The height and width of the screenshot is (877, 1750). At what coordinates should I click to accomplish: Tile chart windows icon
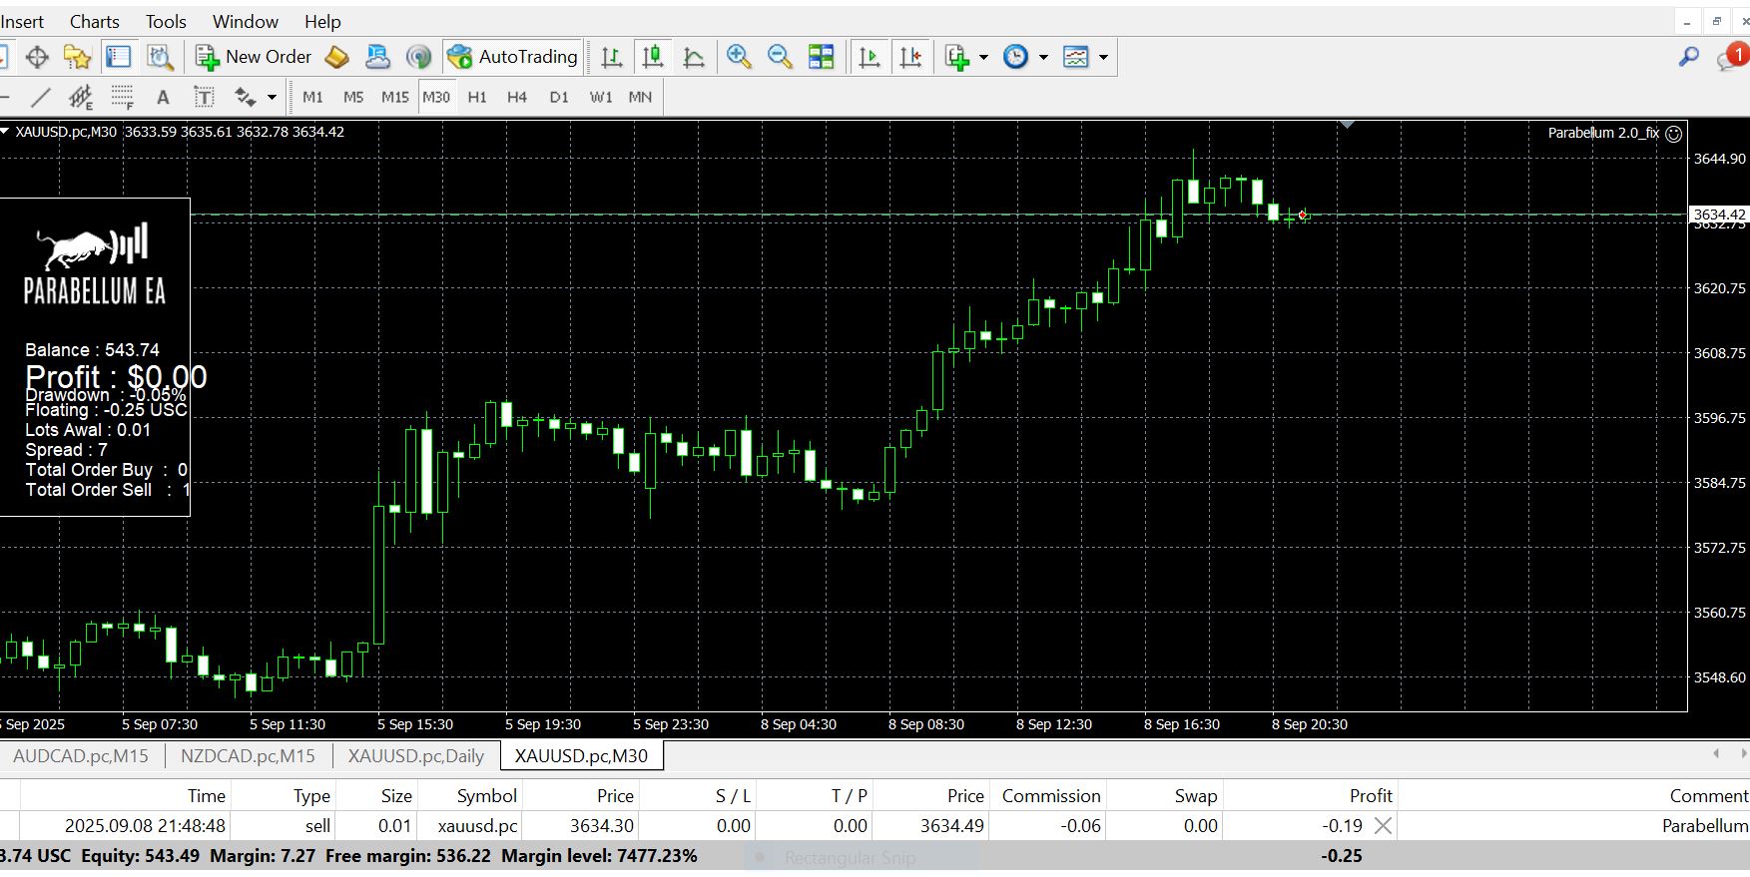821,57
